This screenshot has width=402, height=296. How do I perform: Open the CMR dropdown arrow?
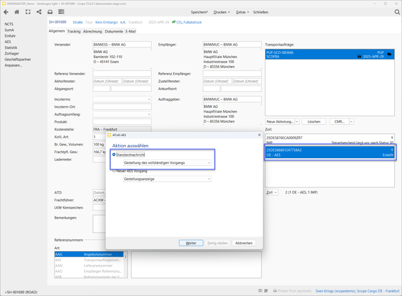tap(352, 122)
